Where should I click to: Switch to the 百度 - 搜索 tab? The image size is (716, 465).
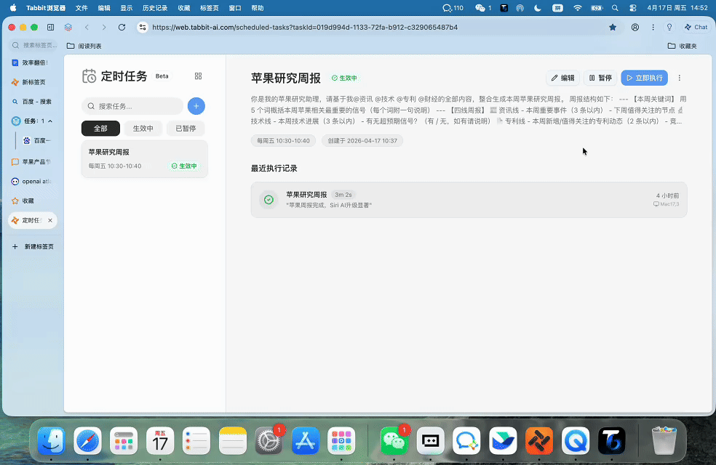point(33,102)
